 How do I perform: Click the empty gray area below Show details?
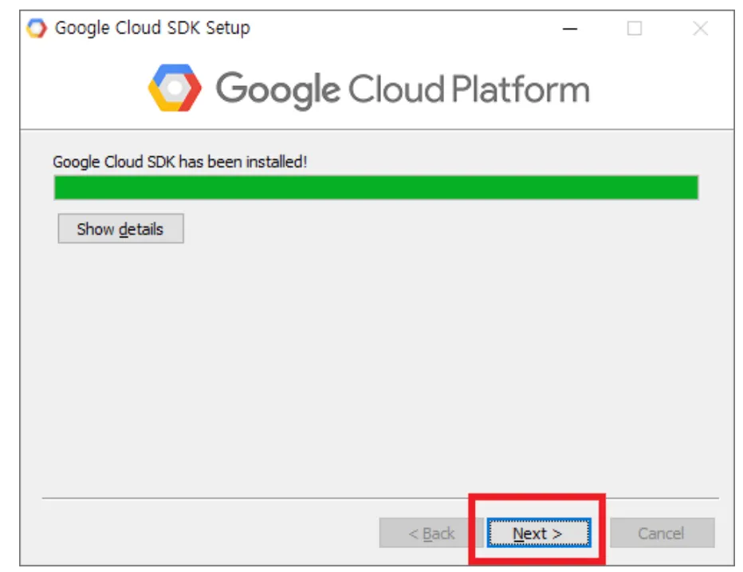tap(375, 358)
